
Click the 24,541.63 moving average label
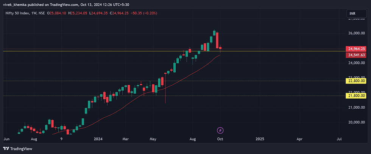pyautogui.click(x=356, y=55)
